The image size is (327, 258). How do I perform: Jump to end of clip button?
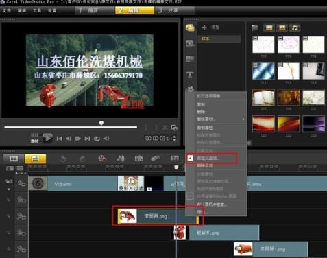(x=87, y=139)
